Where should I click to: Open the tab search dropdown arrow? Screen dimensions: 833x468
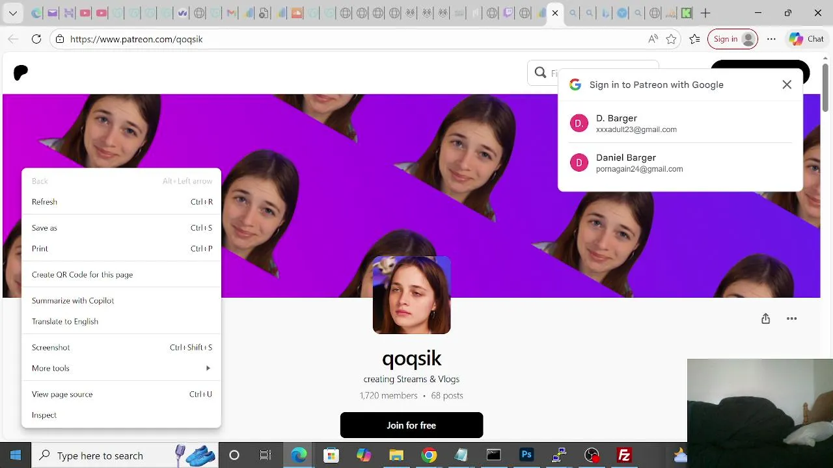click(x=13, y=13)
